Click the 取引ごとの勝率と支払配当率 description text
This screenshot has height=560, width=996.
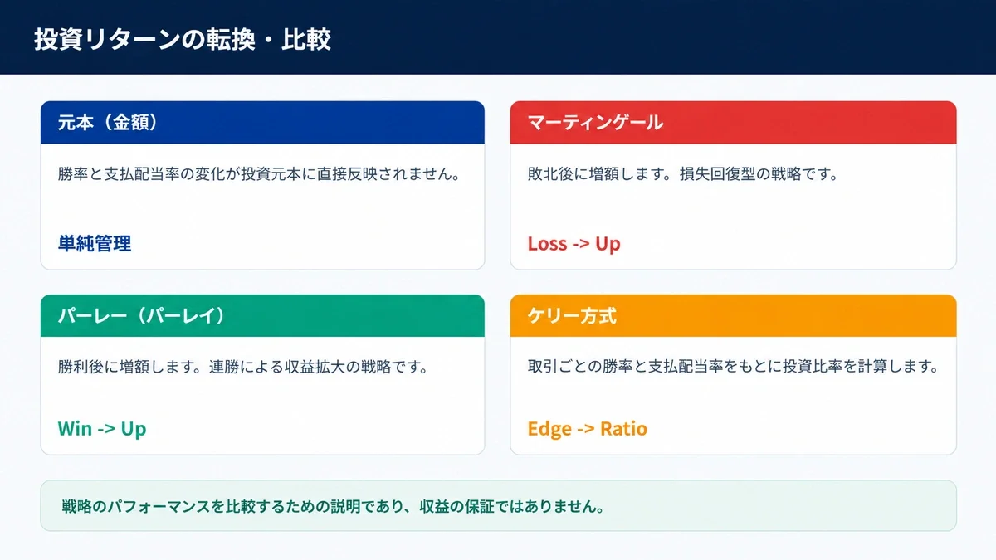(733, 366)
